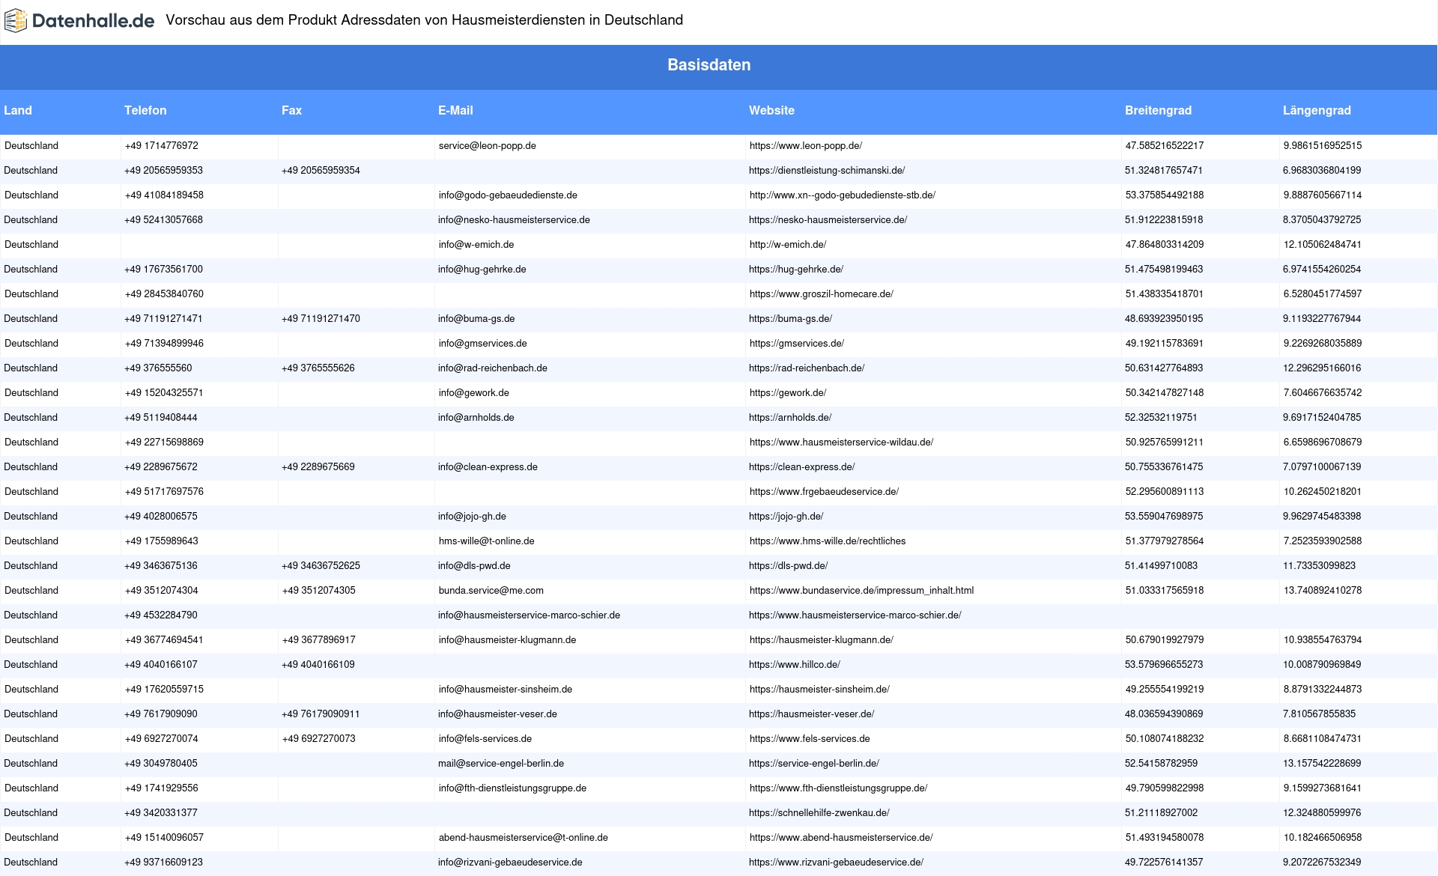Viewport: 1438px width, 876px height.
Task: Select phone number +49 20565959353
Action: [163, 171]
